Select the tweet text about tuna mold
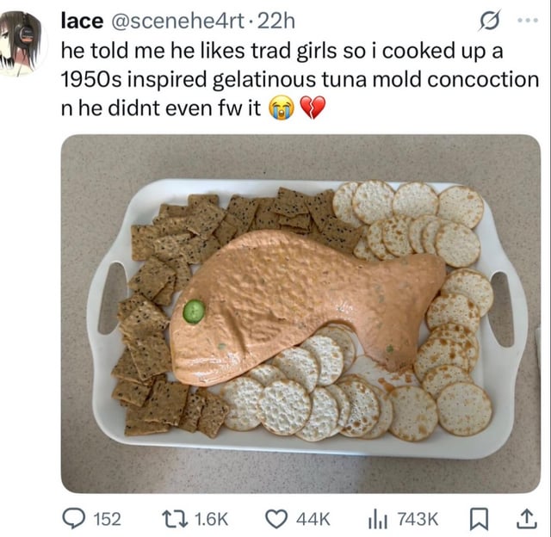The width and height of the screenshot is (551, 537). 300,79
